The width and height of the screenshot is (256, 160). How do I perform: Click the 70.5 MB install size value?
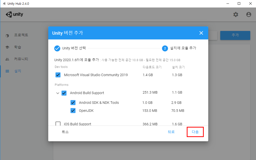(178, 111)
